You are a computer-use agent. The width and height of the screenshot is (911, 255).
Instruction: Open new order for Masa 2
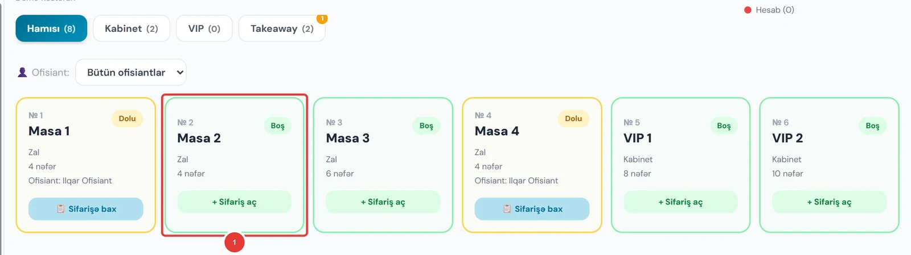[235, 202]
